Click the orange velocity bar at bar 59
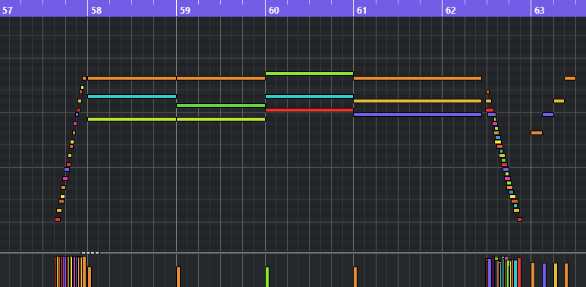586x287 pixels. pos(178,276)
